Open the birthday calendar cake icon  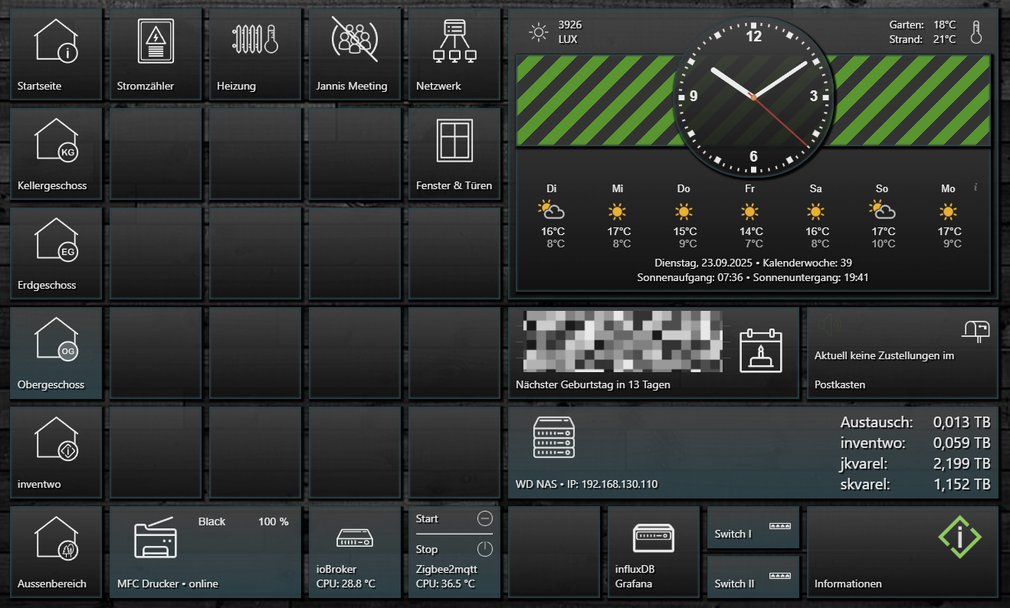[761, 351]
